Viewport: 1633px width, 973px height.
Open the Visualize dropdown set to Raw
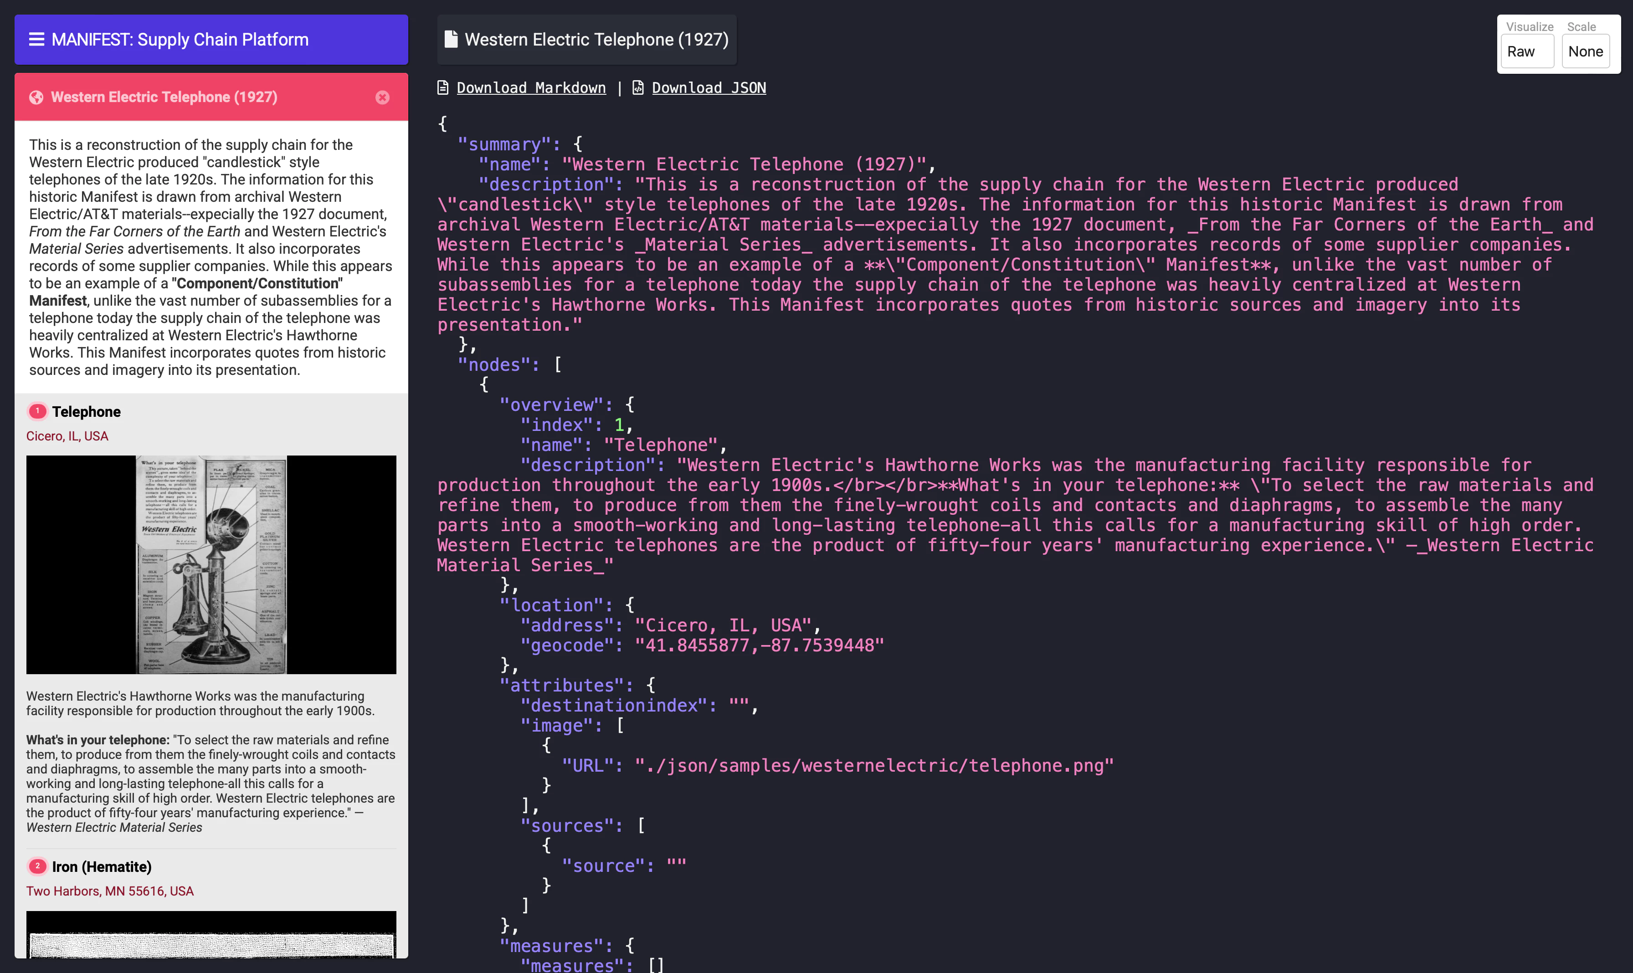coord(1527,52)
